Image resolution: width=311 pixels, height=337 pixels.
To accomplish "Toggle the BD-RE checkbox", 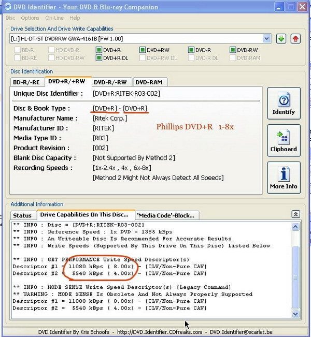I will pyautogui.click(x=18, y=58).
